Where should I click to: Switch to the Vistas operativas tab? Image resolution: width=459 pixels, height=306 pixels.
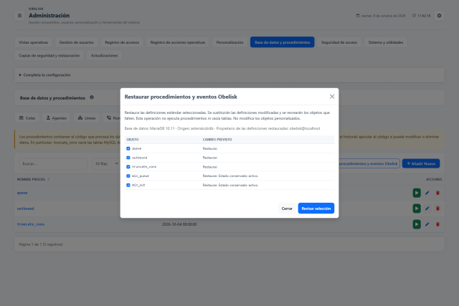[x=34, y=42]
